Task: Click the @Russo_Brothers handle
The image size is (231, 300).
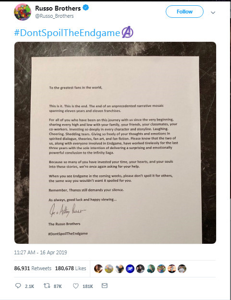Action: pyautogui.click(x=54, y=16)
